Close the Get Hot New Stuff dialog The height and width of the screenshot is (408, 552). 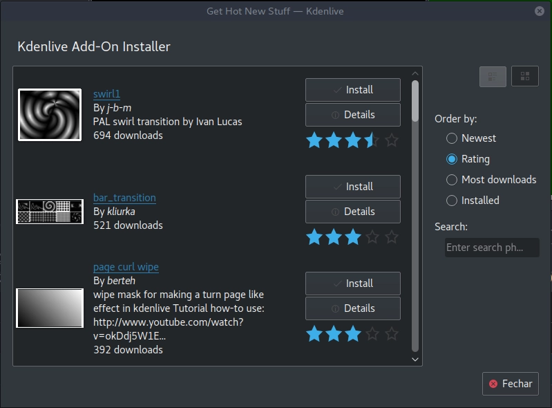coord(539,11)
